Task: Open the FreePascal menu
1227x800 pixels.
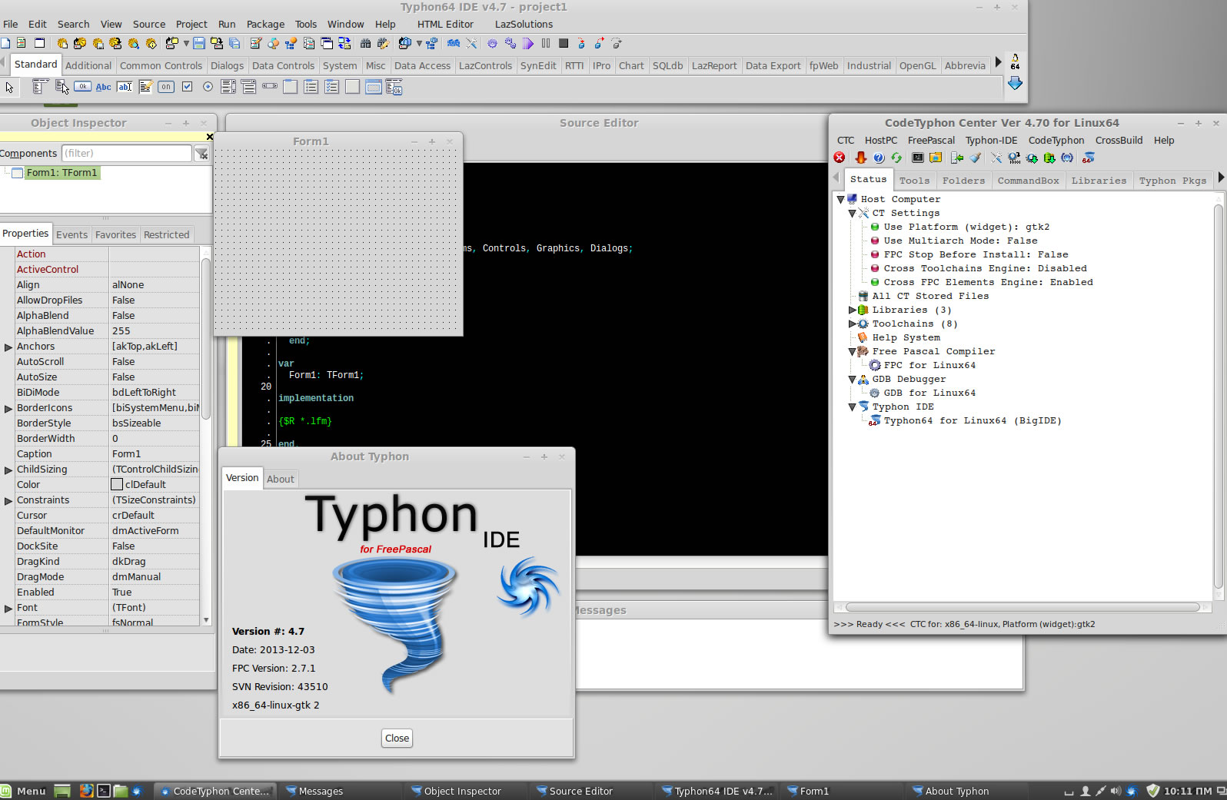Action: point(930,141)
